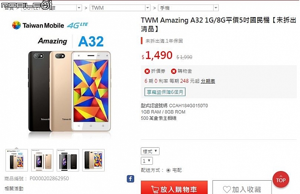
Task: Select third thumbnail of black phones
Action: click(x=68, y=160)
